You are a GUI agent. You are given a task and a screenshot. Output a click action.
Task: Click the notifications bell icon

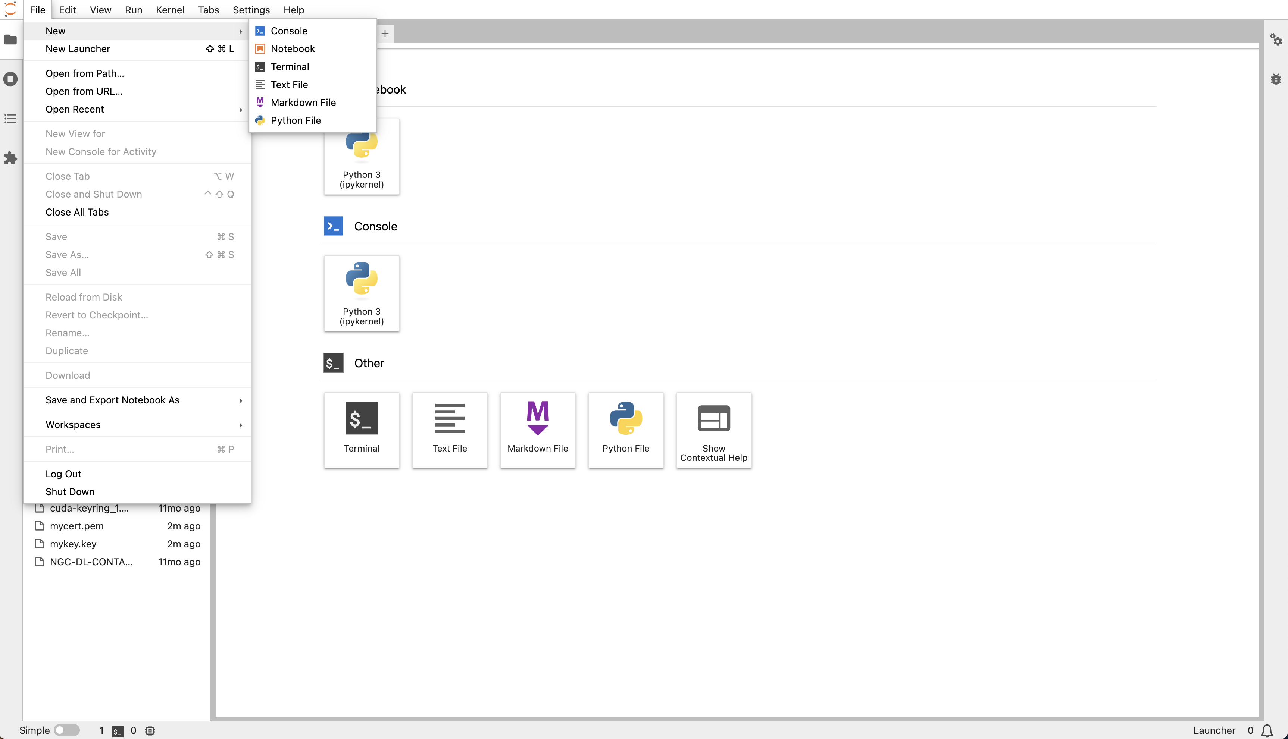point(1267,730)
